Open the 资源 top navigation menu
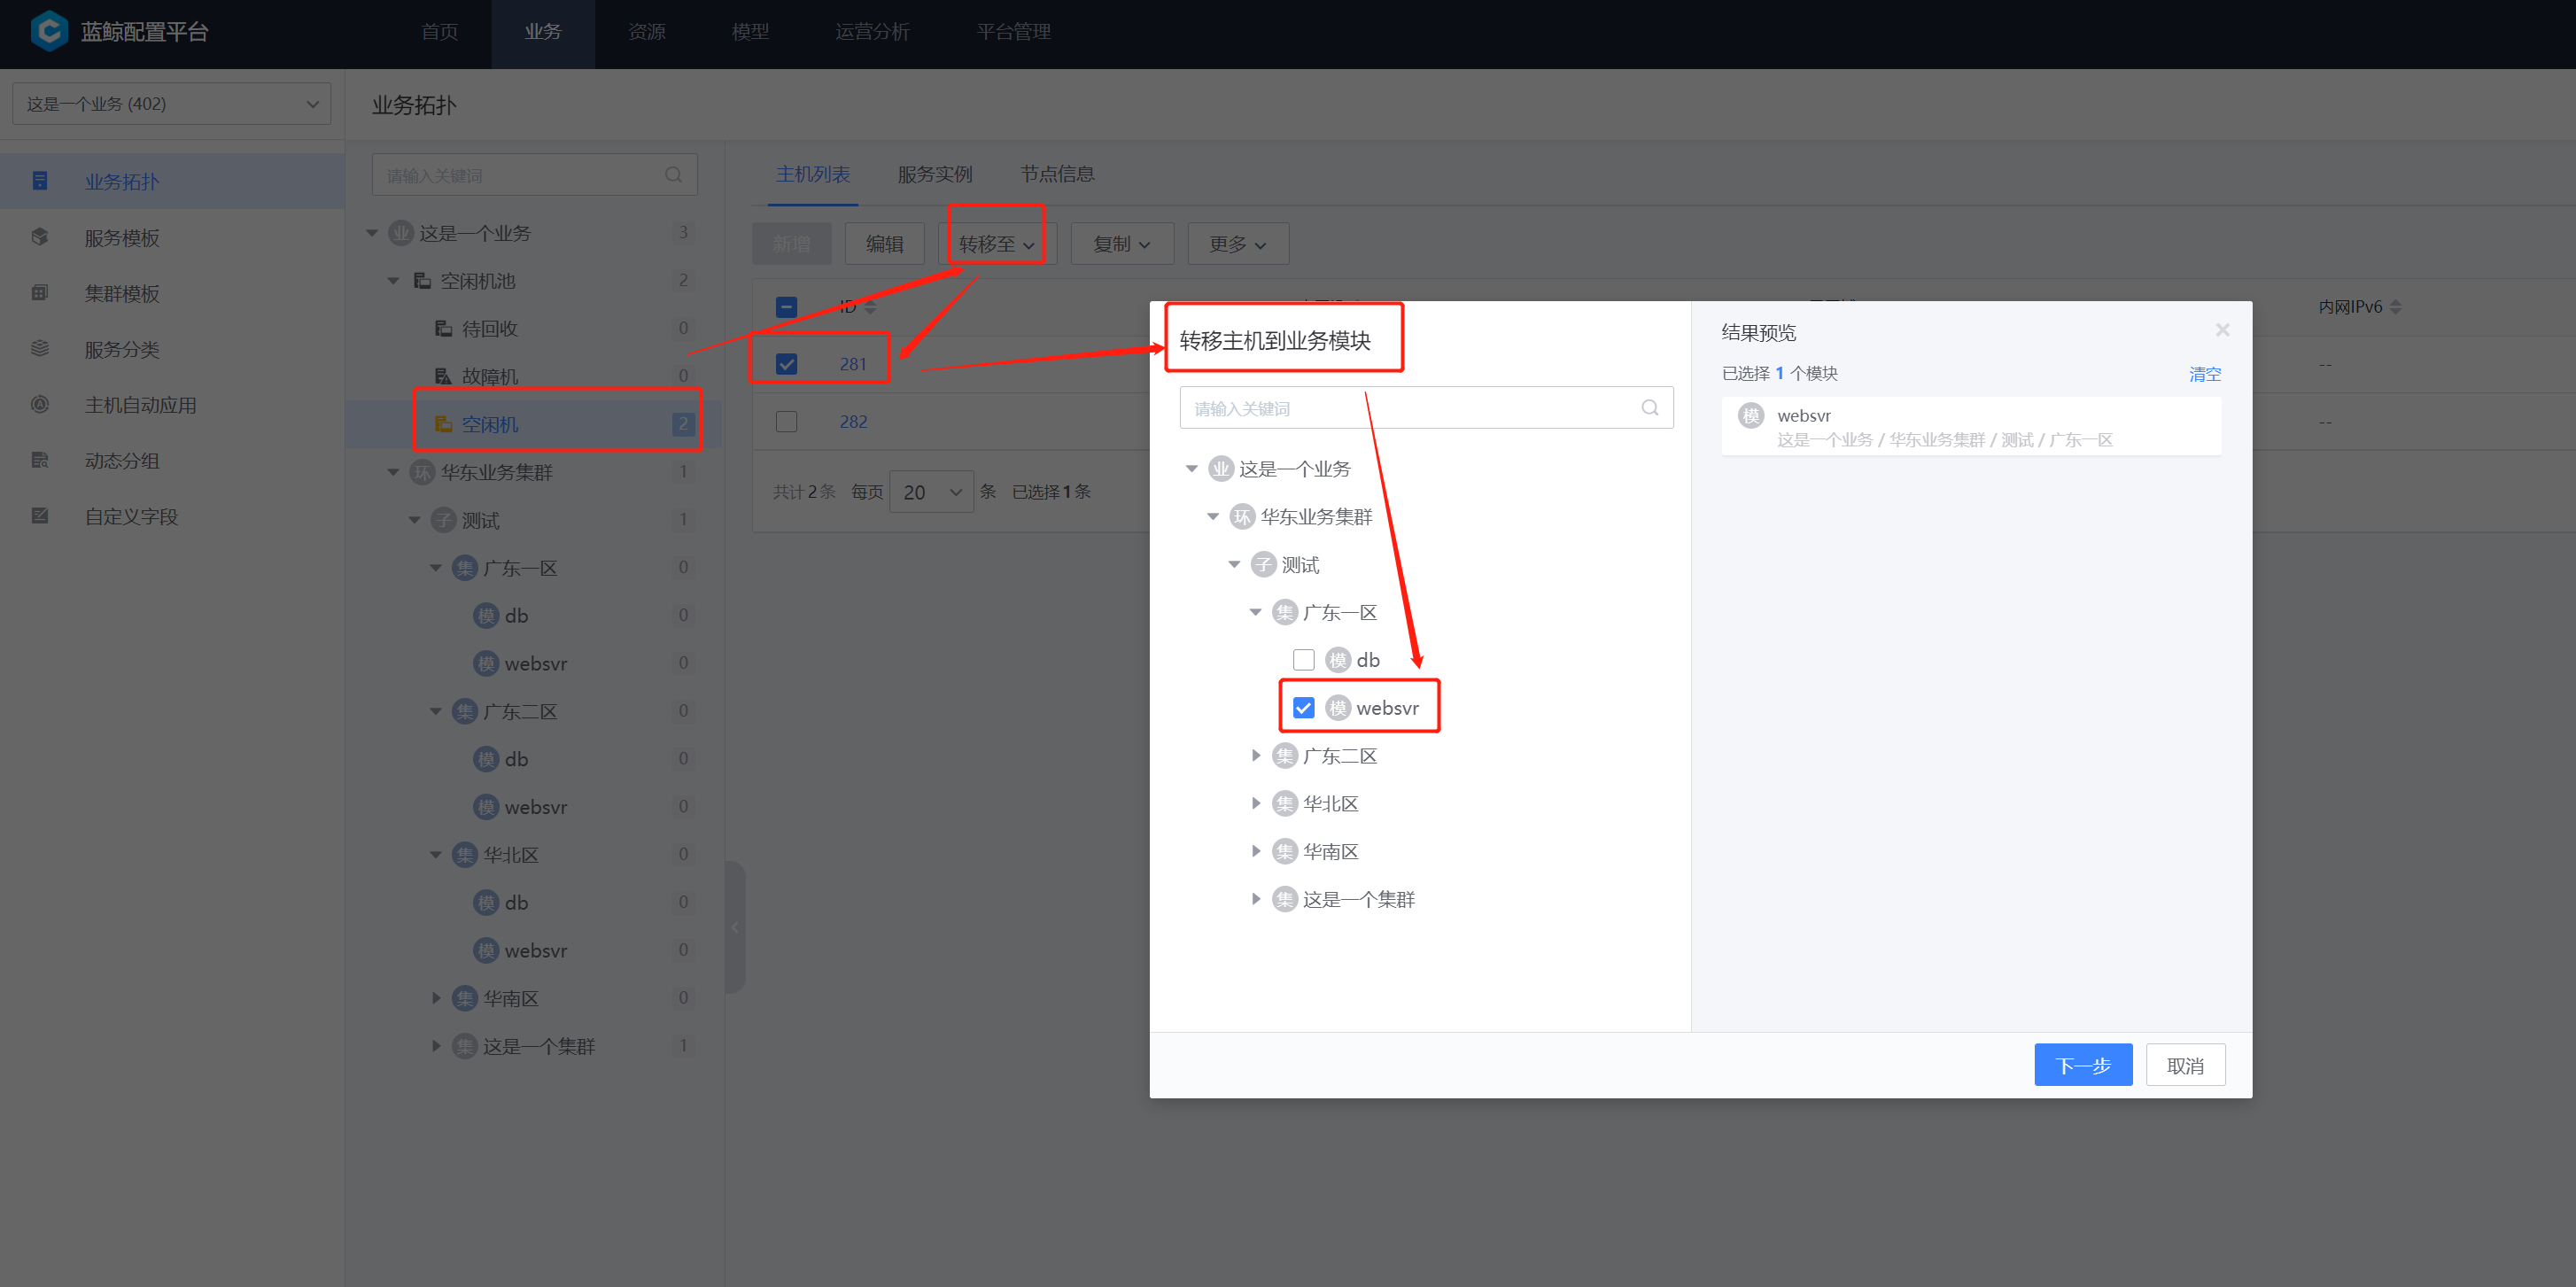 [x=646, y=32]
